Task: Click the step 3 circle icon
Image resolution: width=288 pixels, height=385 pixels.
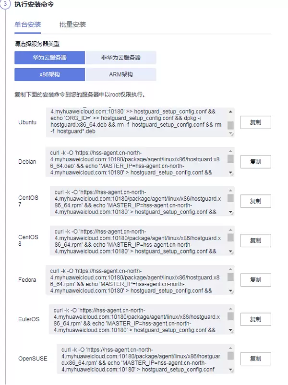Action: (6, 3)
